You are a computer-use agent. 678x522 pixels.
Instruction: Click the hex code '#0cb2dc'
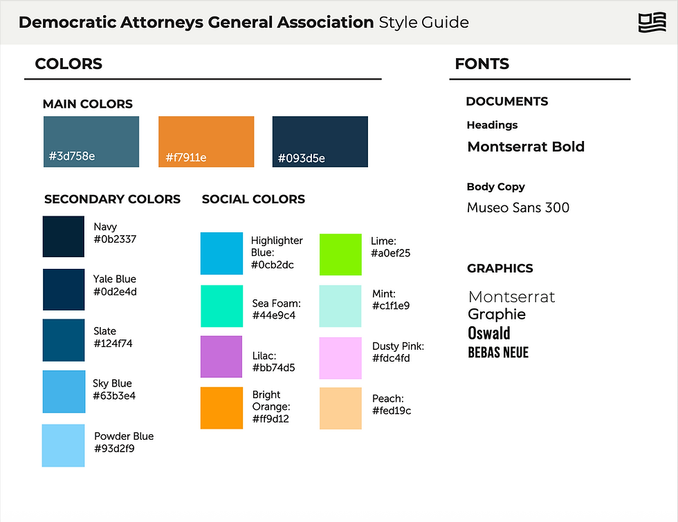pyautogui.click(x=273, y=265)
